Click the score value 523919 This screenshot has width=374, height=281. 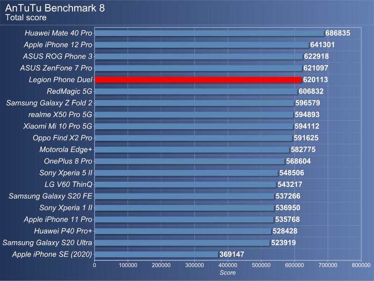pyautogui.click(x=283, y=243)
